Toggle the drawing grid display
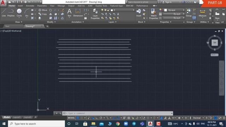Image resolution: width=226 pixels, height=127 pixels. coord(78,118)
